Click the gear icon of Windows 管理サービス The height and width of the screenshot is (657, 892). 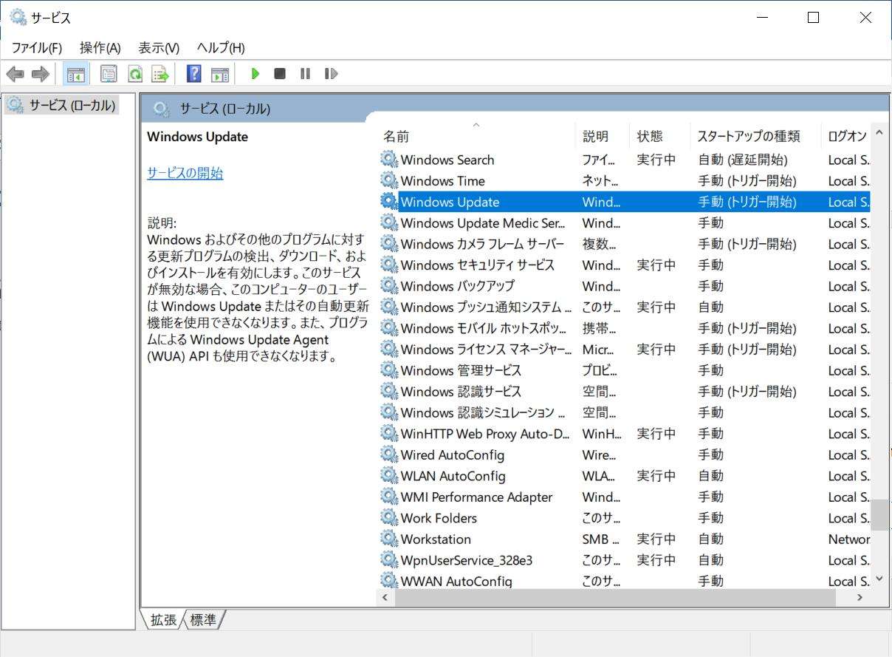[389, 370]
